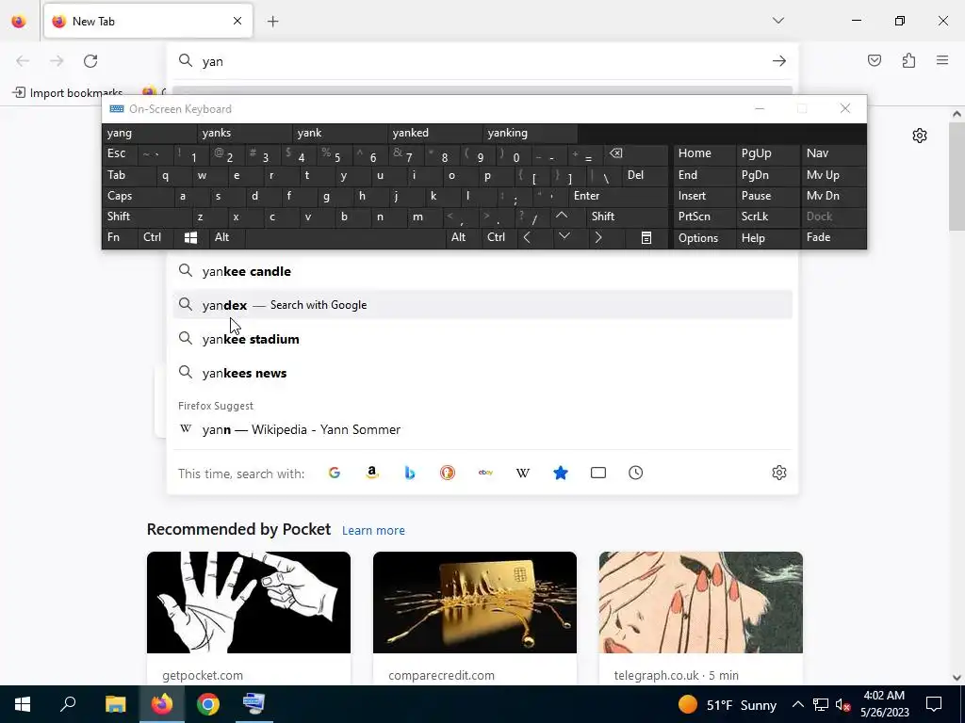Screen dimensions: 965x723
Task: Open Firefox View icon
Action: pos(19,22)
